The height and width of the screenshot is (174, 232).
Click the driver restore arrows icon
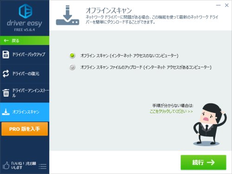coord(6,74)
